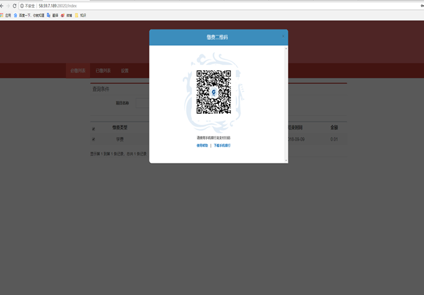Screen dimensions: 424x295
Task: Open the 使用帮助 link
Action: click(x=202, y=145)
